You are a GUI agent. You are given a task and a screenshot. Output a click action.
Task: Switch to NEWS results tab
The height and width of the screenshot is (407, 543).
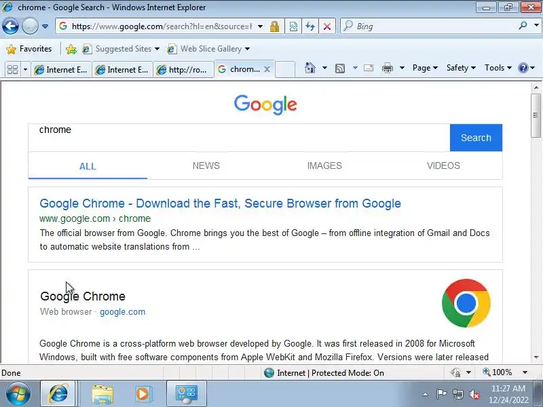coord(206,166)
